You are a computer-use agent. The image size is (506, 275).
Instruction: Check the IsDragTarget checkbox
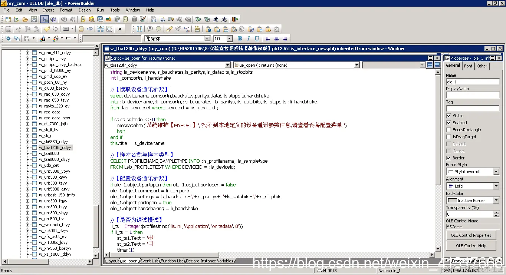pyautogui.click(x=449, y=137)
